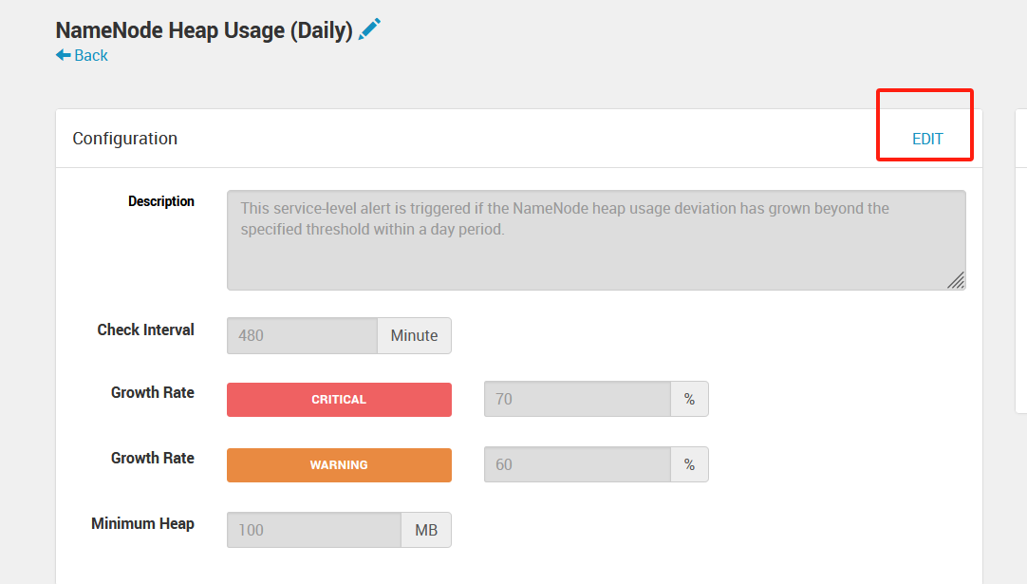Click the Configuration panel heading
The width and height of the screenshot is (1027, 584).
tap(125, 139)
